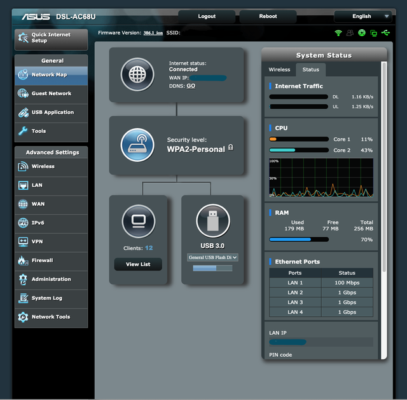Click the Administration gear icon
The width and height of the screenshot is (407, 400).
click(23, 279)
